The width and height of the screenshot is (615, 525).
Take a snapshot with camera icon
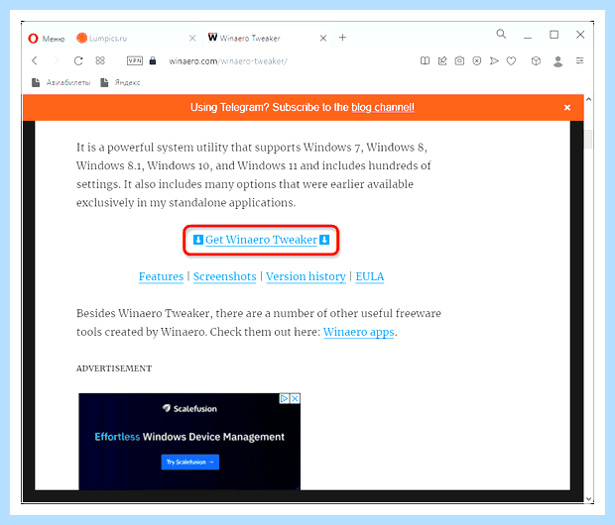pyautogui.click(x=459, y=60)
